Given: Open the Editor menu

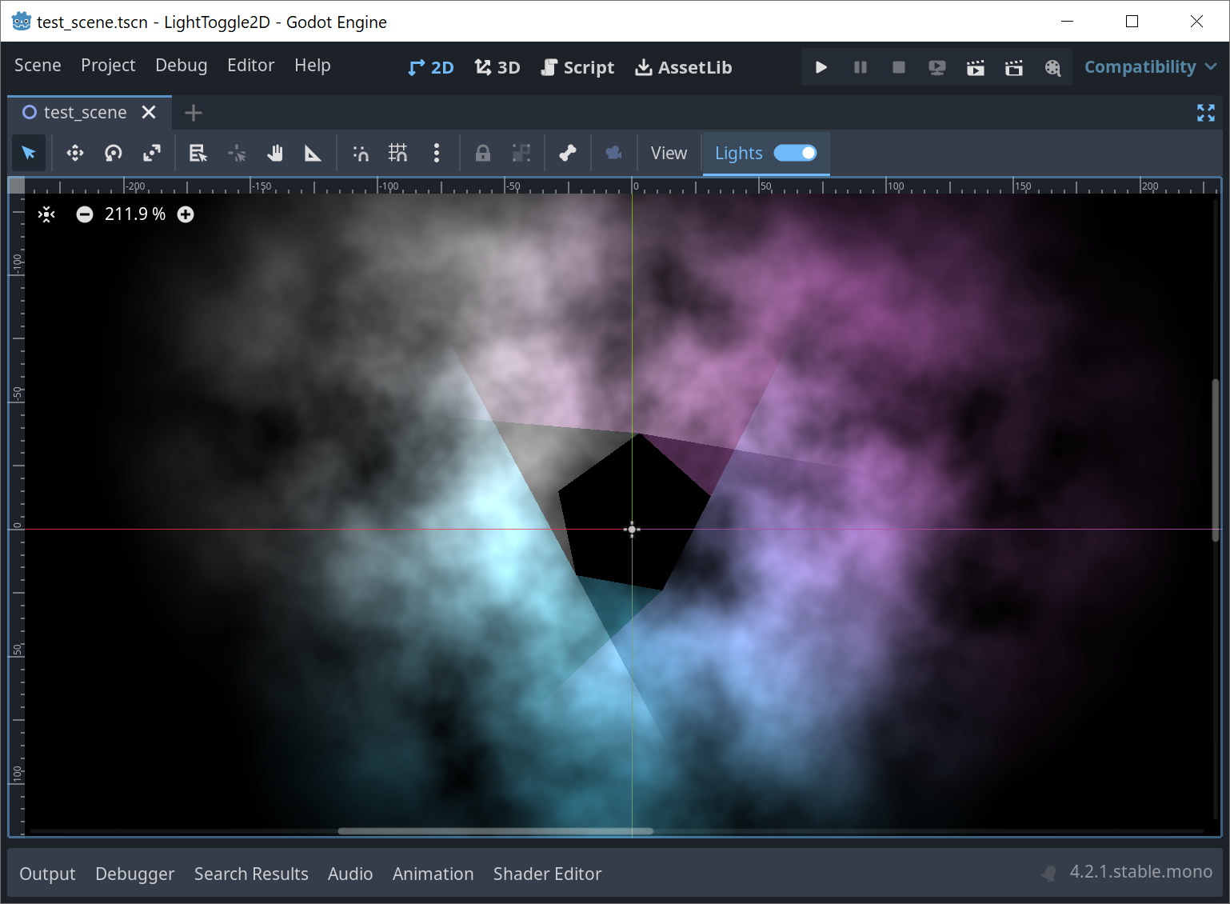Looking at the screenshot, I should coord(251,66).
